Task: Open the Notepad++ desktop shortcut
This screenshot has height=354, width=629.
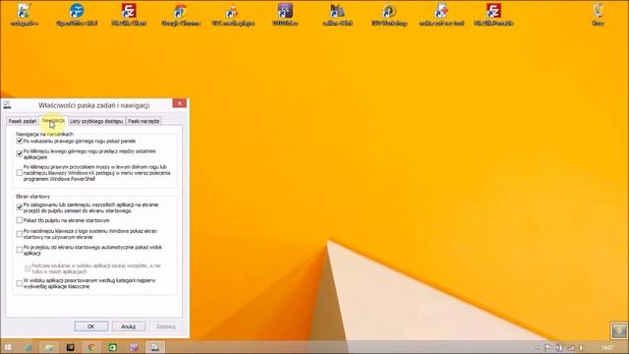Action: click(24, 15)
